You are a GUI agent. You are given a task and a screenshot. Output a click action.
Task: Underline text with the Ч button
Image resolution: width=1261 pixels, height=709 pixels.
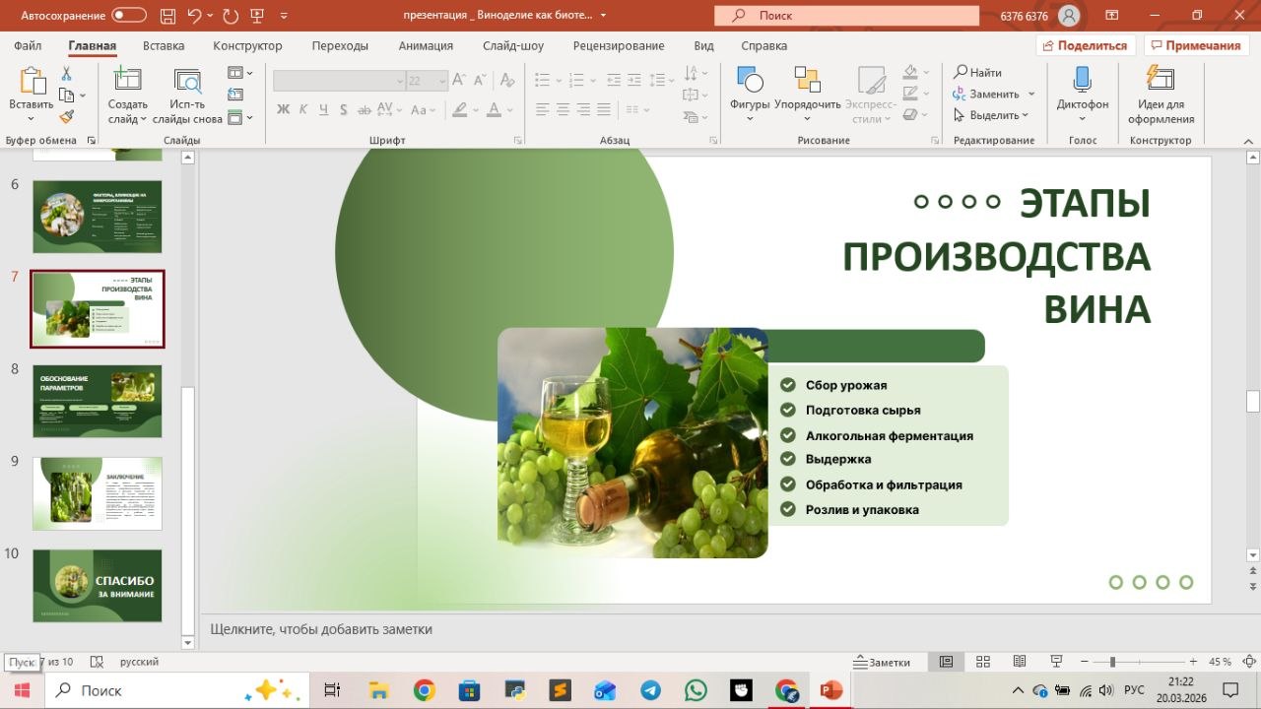(x=323, y=109)
